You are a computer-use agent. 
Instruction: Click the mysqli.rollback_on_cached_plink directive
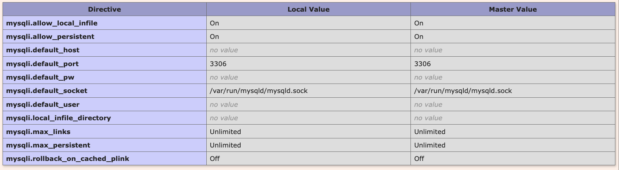coord(67,159)
